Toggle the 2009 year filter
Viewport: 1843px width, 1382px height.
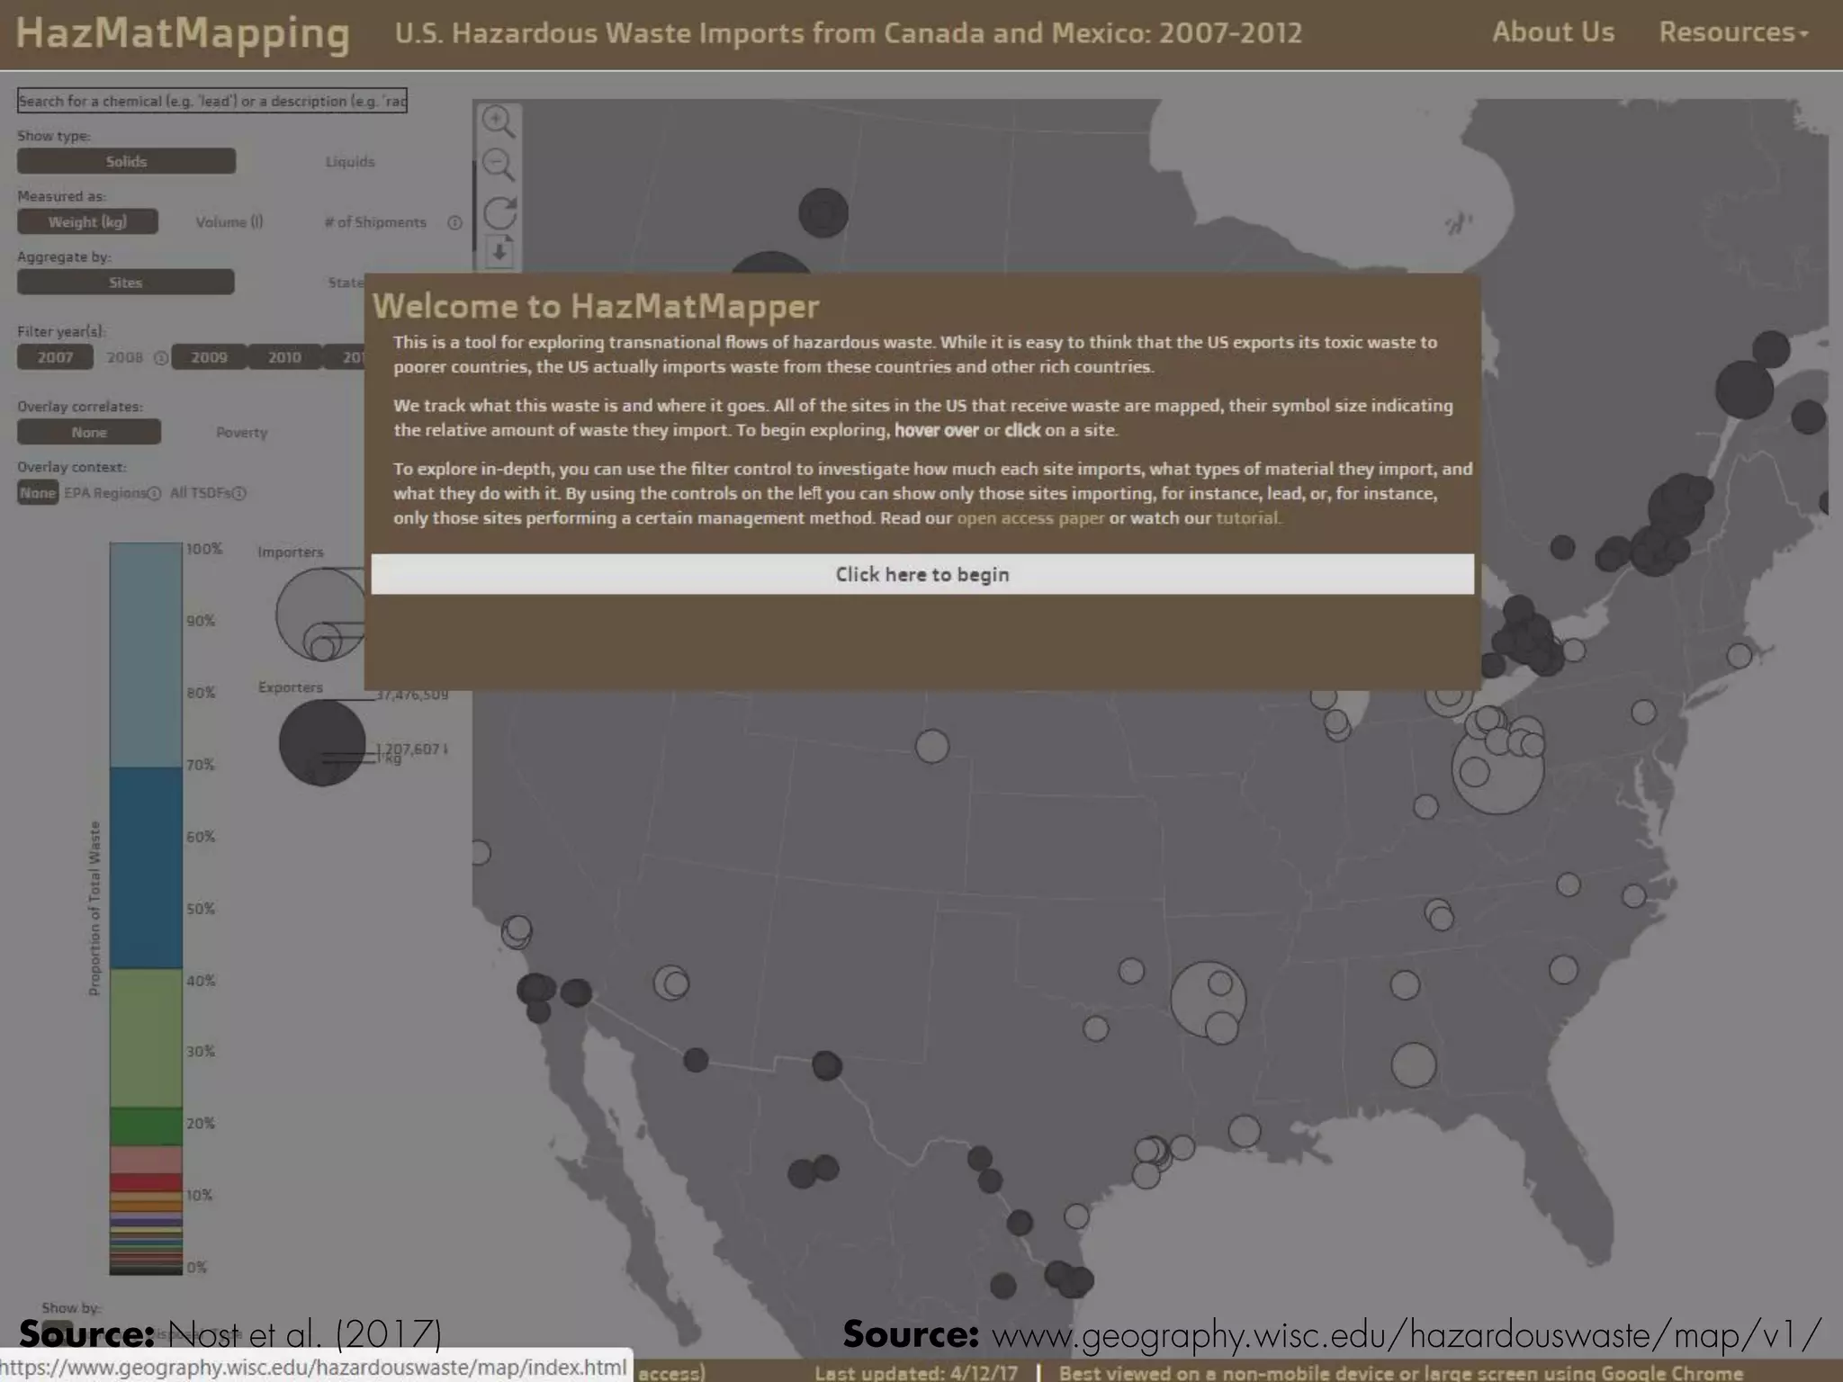(209, 357)
